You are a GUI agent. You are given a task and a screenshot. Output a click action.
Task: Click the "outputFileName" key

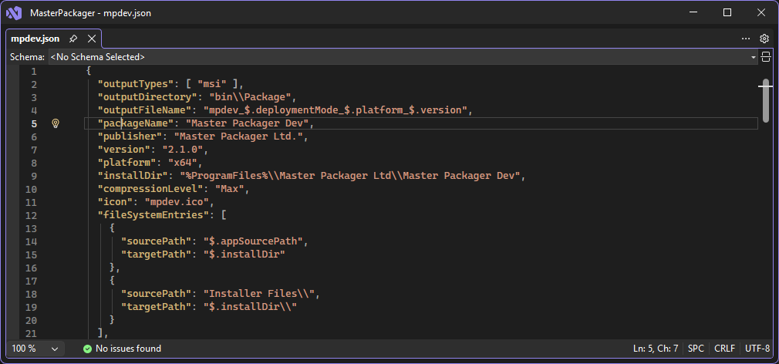click(144, 110)
